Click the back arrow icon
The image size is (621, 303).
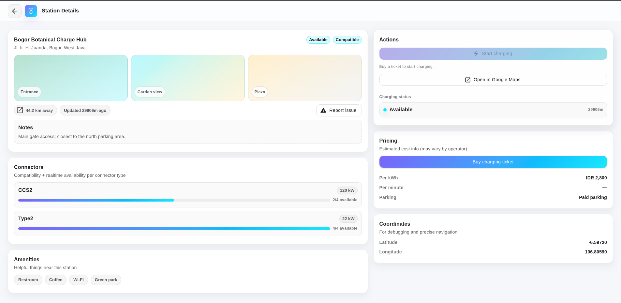click(x=15, y=11)
